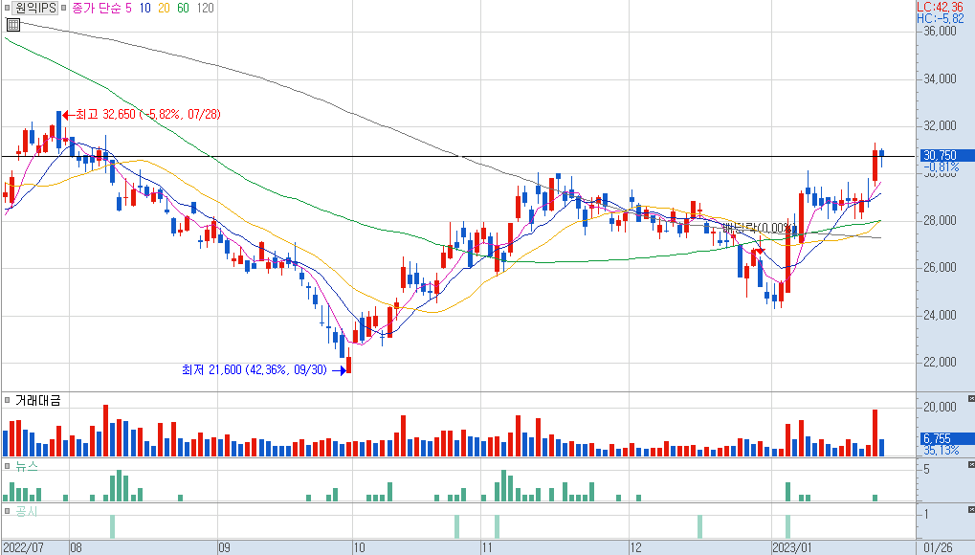Click the -0.81% change label

pyautogui.click(x=941, y=167)
